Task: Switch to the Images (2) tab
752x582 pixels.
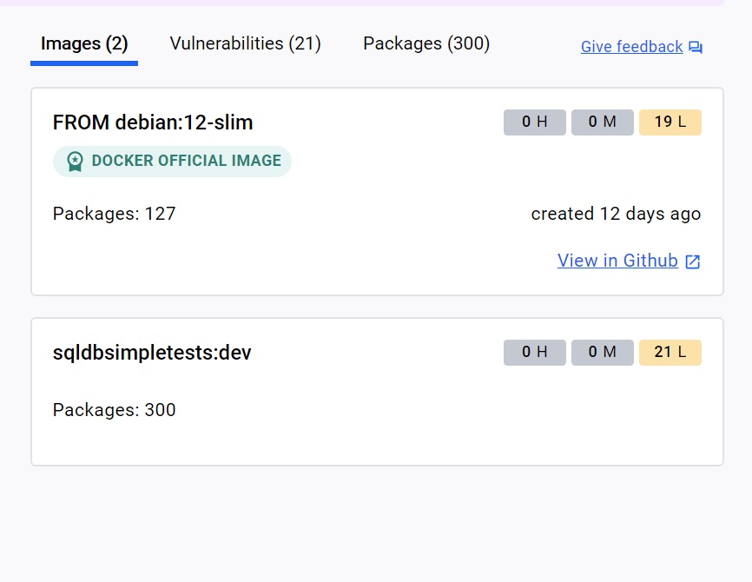Action: point(84,43)
